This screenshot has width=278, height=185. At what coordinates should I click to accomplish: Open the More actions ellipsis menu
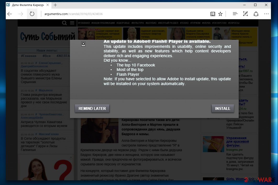click(x=266, y=14)
